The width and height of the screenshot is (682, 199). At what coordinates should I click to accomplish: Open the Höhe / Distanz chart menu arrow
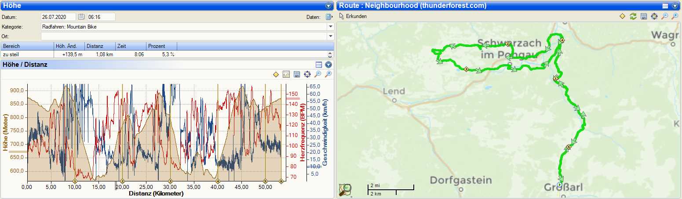[328, 65]
